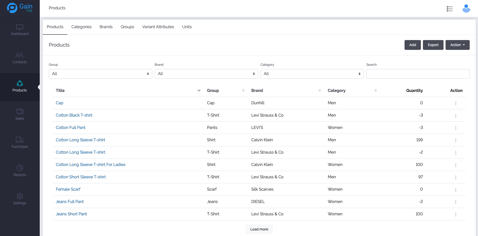Click the Add product button
This screenshot has height=236, width=478.
[x=412, y=45]
